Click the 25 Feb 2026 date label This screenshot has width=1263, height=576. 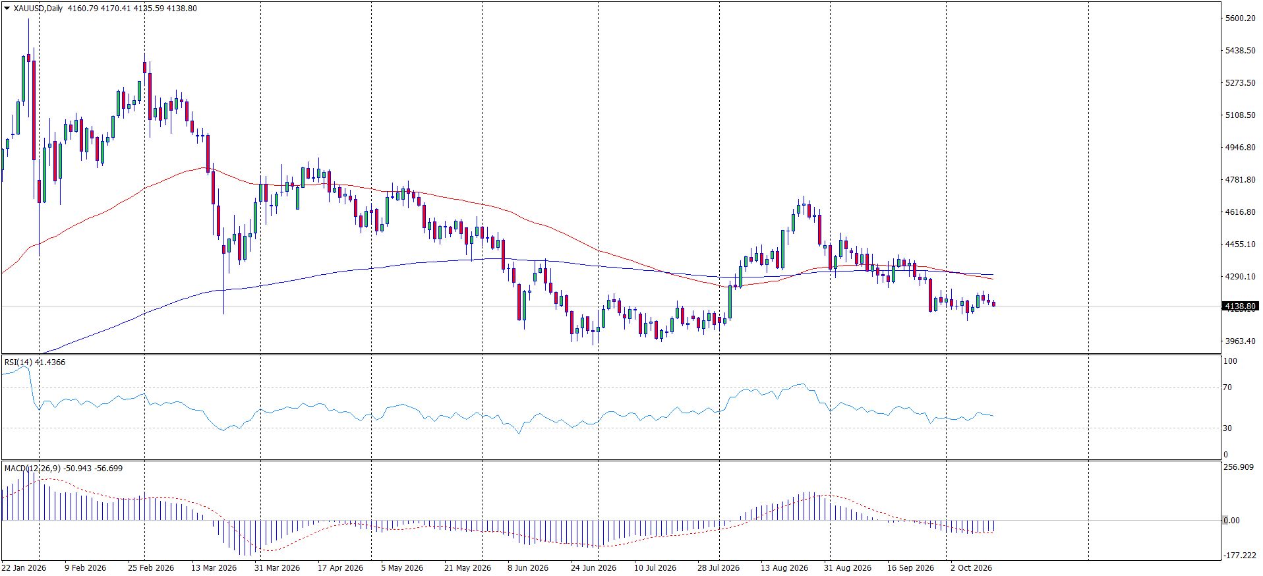(151, 568)
